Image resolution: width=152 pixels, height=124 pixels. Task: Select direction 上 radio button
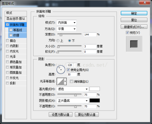[x=58, y=41]
